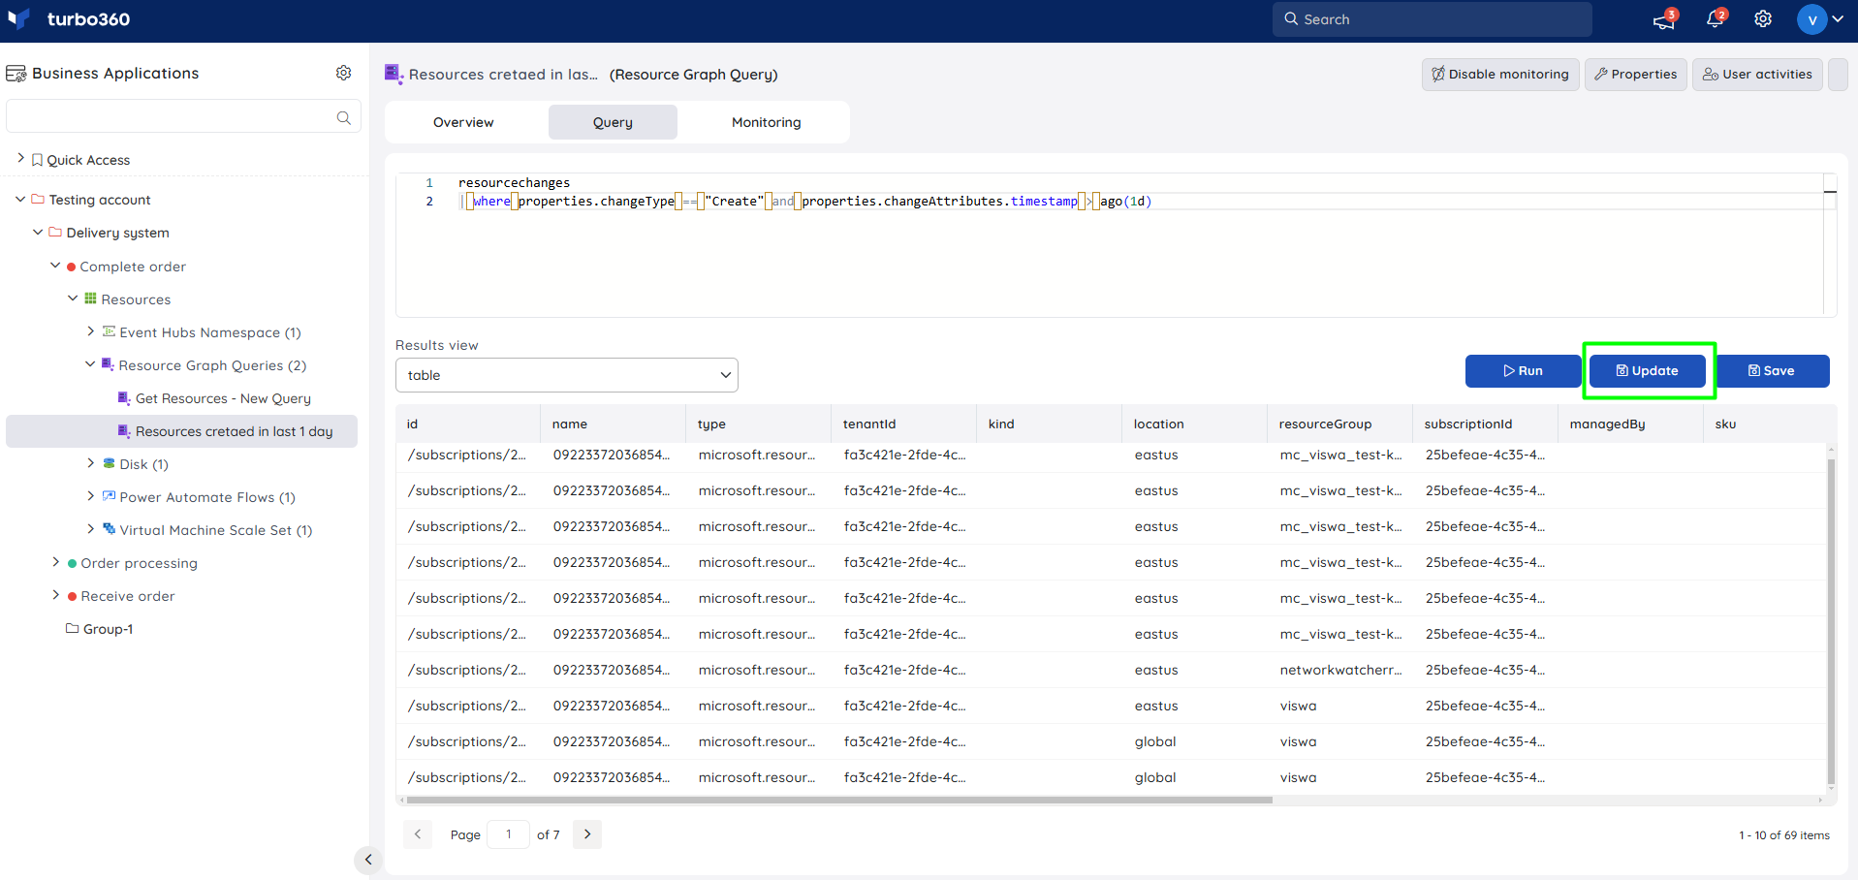Click the tree search magnifier icon
Screen dimensions: 1858x880
tap(343, 117)
